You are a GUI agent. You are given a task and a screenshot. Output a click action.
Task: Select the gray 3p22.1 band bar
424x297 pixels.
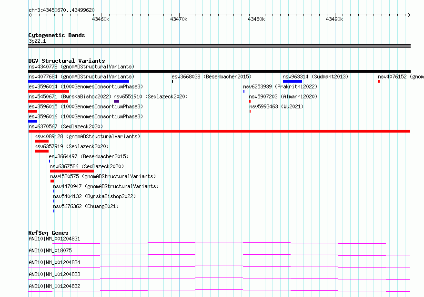(x=219, y=46)
